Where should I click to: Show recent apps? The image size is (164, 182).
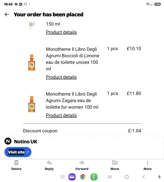(110, 177)
